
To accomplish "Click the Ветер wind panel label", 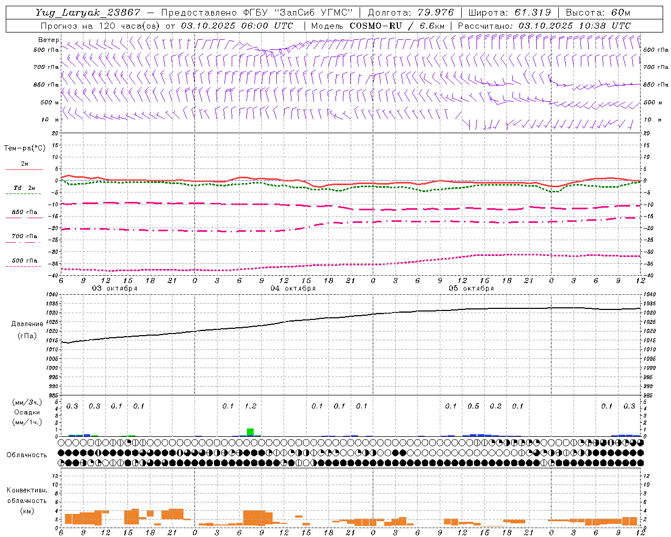I will pyautogui.click(x=48, y=40).
